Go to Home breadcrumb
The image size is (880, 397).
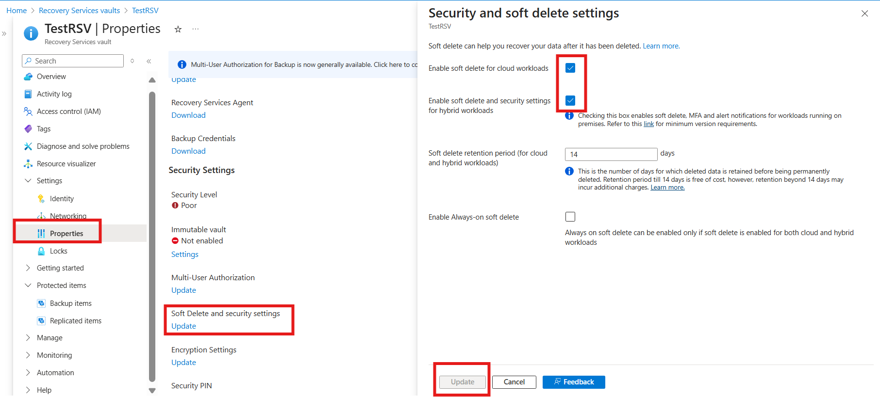[x=17, y=11]
